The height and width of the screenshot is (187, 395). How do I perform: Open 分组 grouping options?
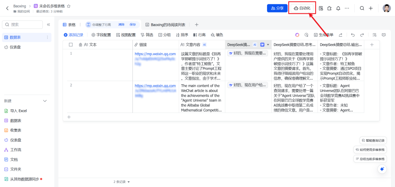tap(164, 35)
